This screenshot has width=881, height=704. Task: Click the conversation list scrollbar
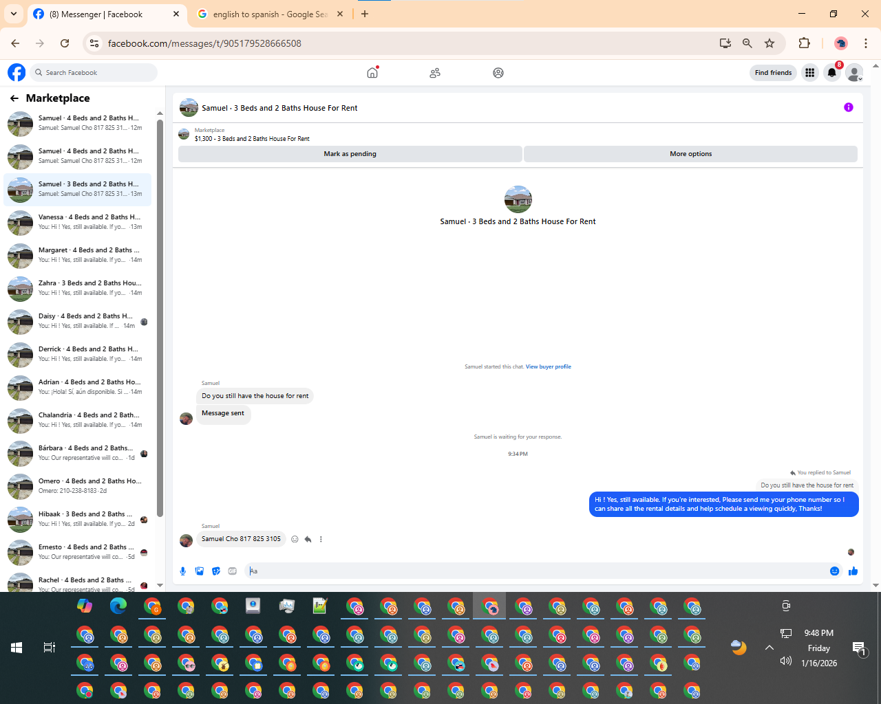(160, 318)
